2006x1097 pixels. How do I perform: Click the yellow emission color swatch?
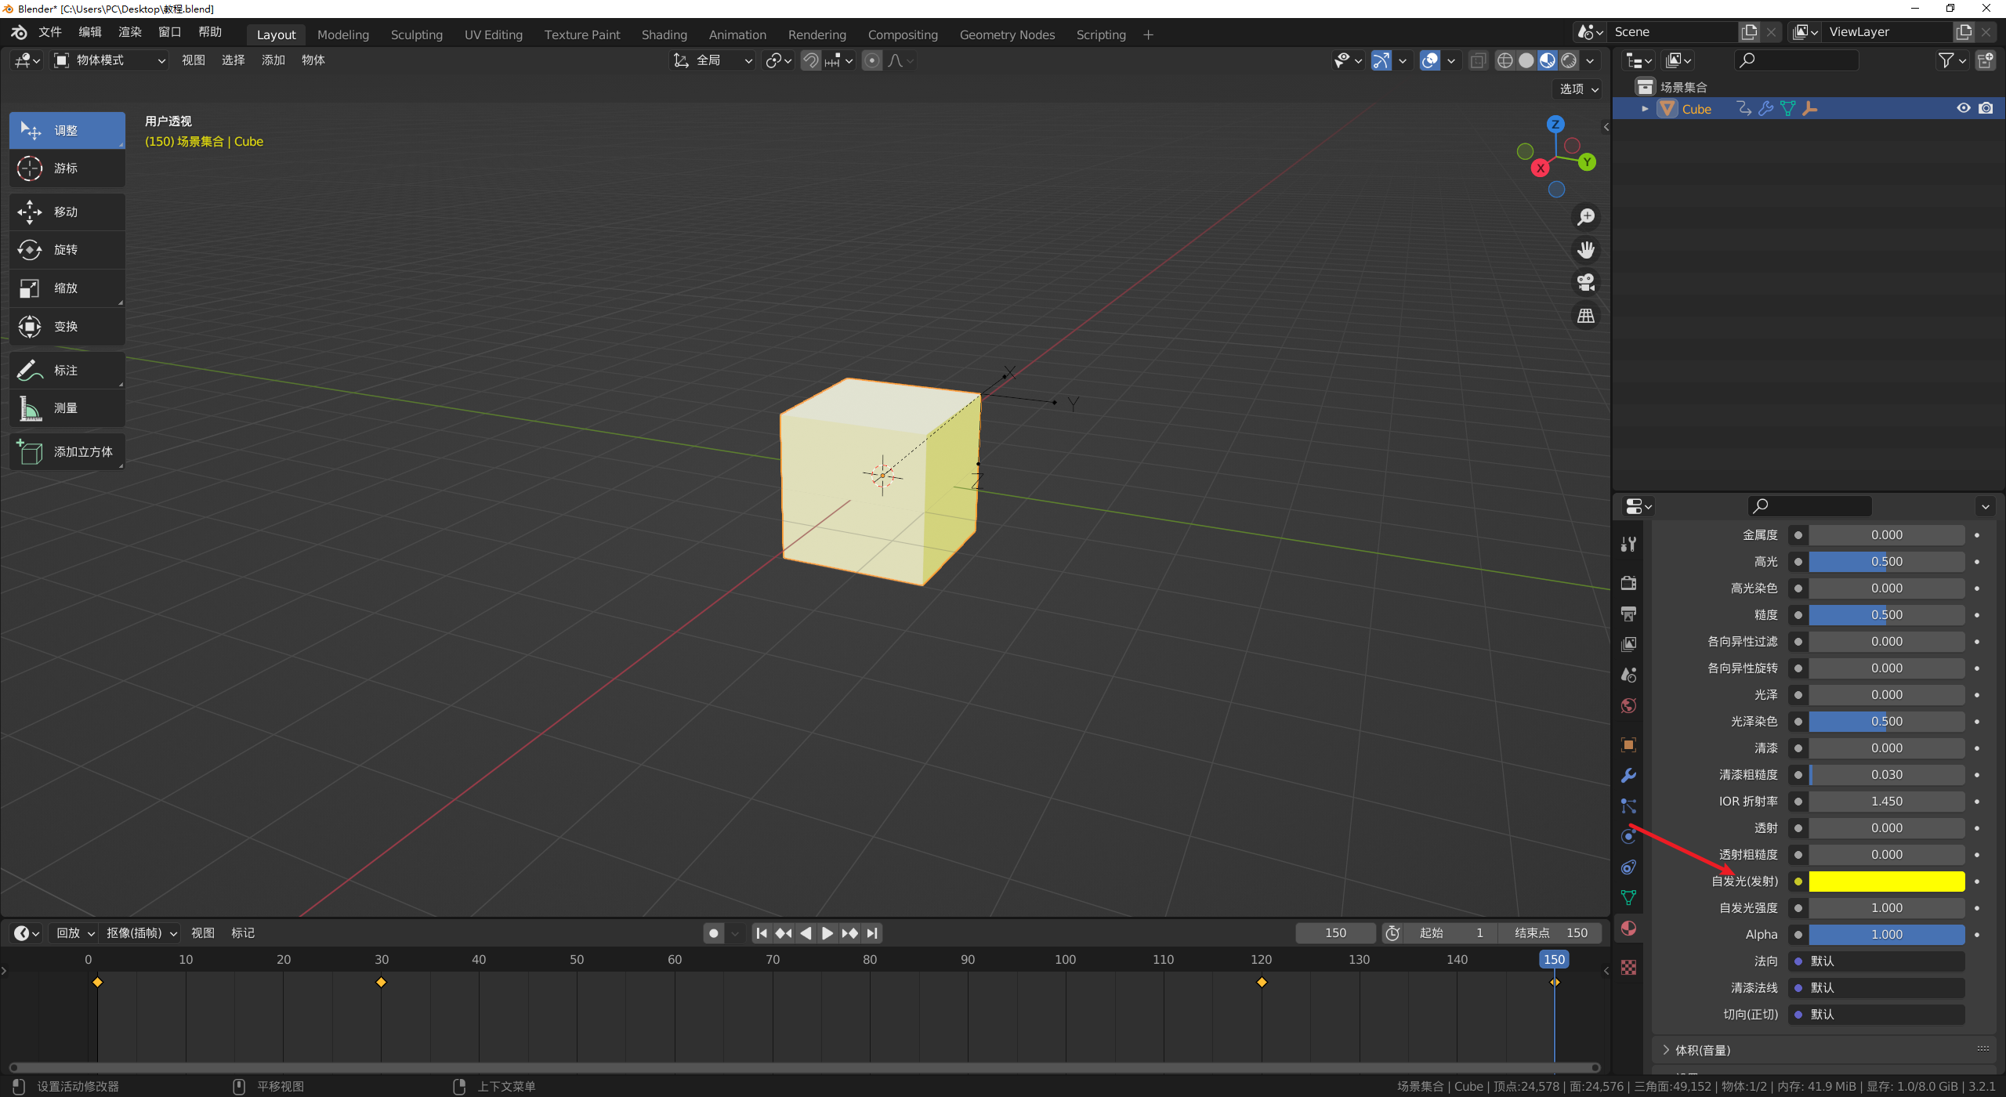(1886, 882)
